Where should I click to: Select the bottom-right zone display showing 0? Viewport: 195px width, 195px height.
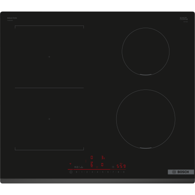coord(102,164)
